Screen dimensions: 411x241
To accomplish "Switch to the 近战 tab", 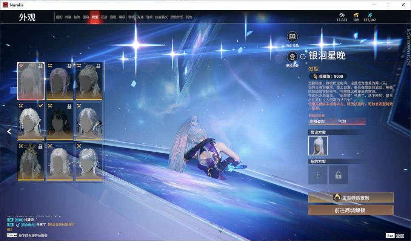I will 104,17.
